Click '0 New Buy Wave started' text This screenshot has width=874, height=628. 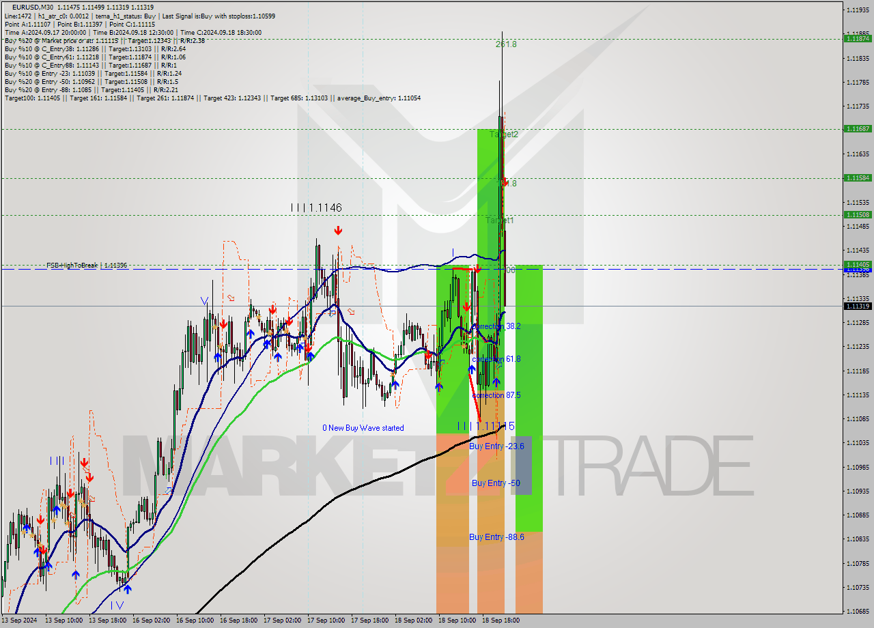click(363, 428)
